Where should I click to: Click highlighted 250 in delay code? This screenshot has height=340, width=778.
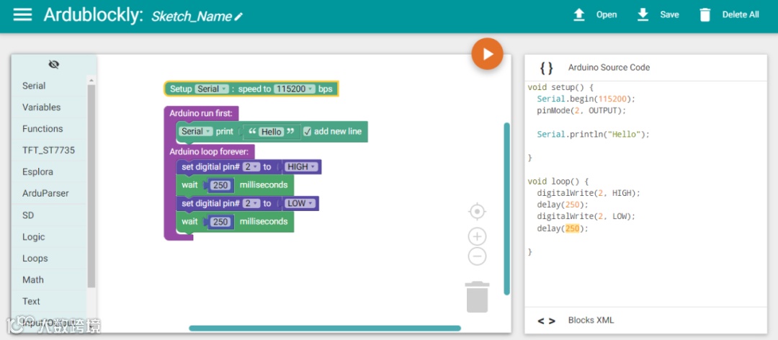pyautogui.click(x=572, y=228)
